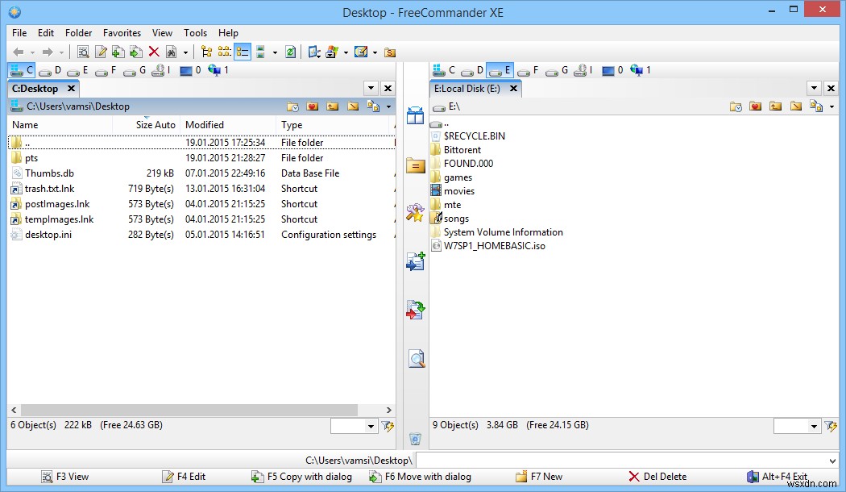Image resolution: width=846 pixels, height=492 pixels.
Task: Open the Favorites menu
Action: [122, 33]
